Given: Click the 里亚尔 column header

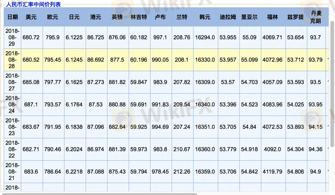Looking at the screenshot, I should [249, 17].
